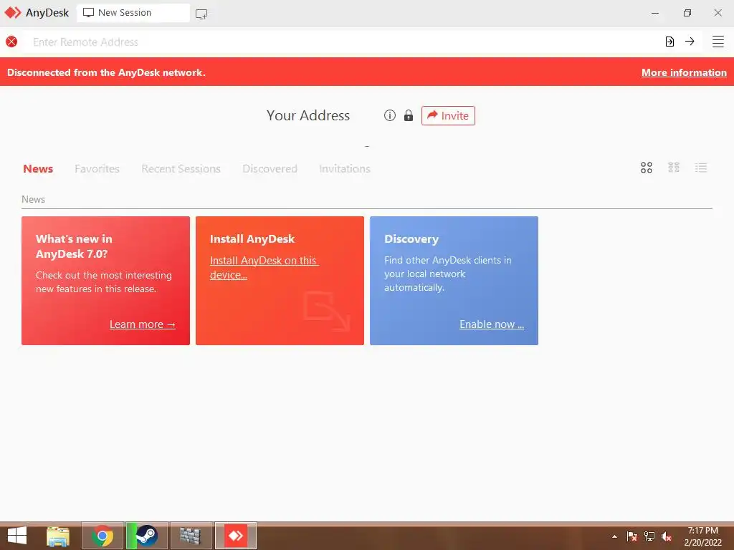Open File Explorer from taskbar

(x=58, y=536)
